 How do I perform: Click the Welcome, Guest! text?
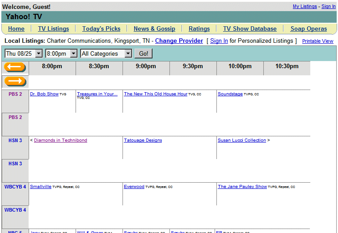click(26, 7)
